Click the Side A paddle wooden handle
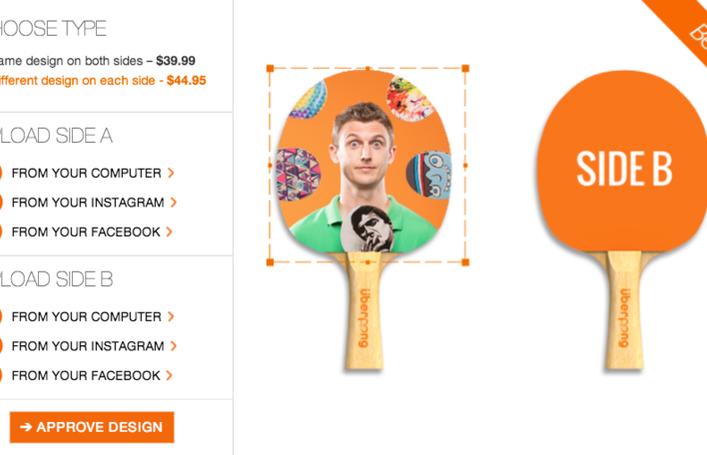 point(363,313)
